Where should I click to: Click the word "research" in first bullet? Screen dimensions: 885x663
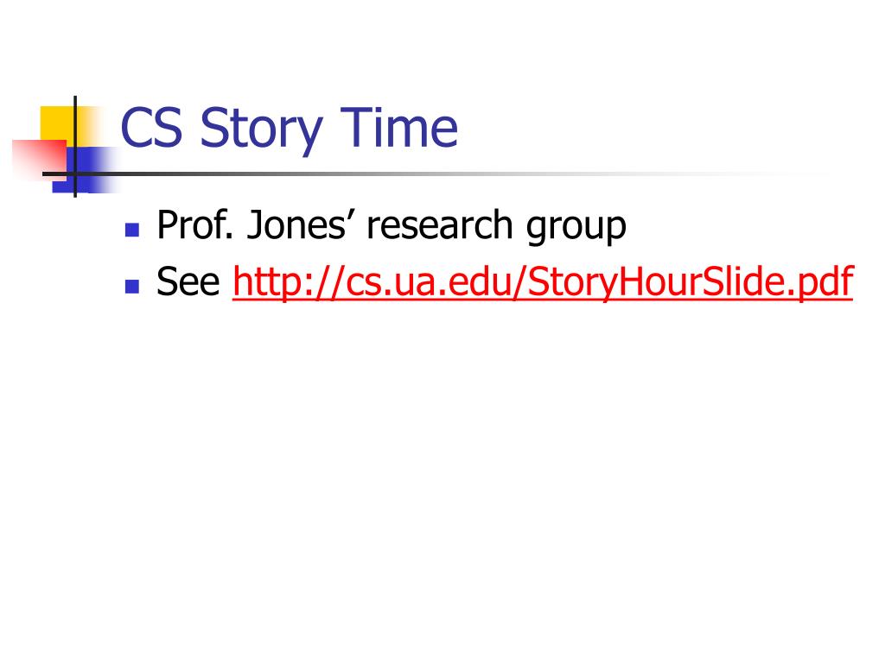[x=439, y=225]
